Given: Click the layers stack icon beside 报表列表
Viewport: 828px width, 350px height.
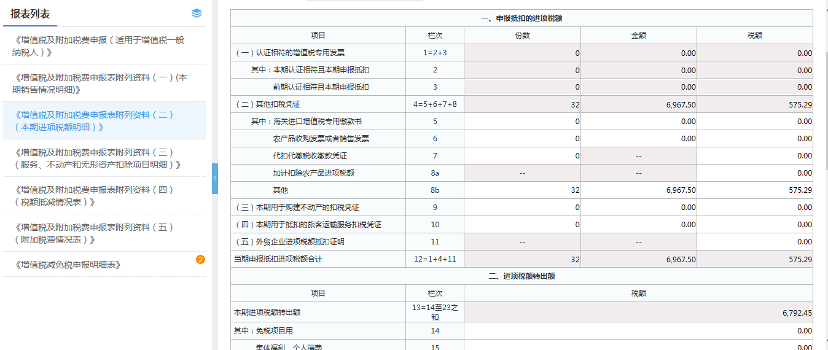Looking at the screenshot, I should point(197,14).
